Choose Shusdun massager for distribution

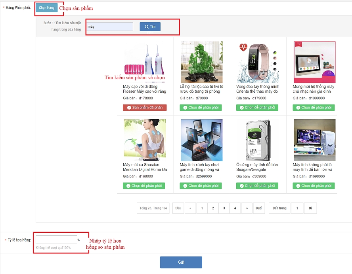point(144,186)
